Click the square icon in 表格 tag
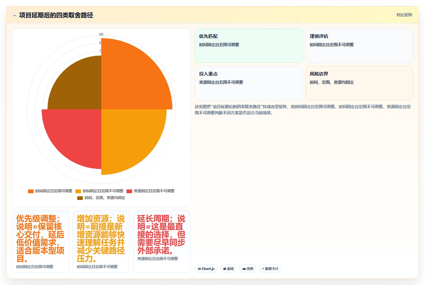Image resolution: width=425 pixels, height=285 pixels. point(225,269)
